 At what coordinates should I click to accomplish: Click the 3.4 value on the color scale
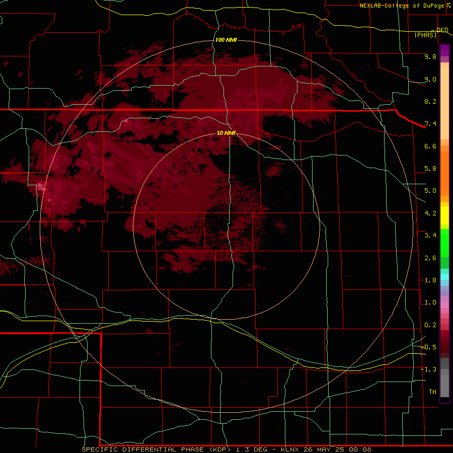pyautogui.click(x=430, y=236)
